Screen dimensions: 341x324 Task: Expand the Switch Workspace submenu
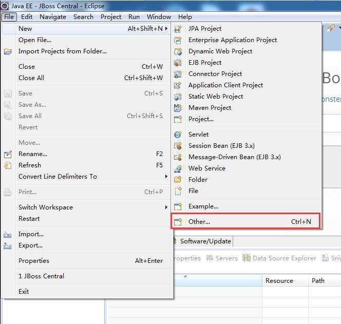pos(166,207)
